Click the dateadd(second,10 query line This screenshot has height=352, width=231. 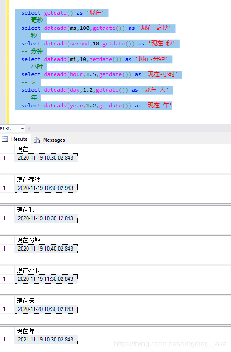click(98, 44)
